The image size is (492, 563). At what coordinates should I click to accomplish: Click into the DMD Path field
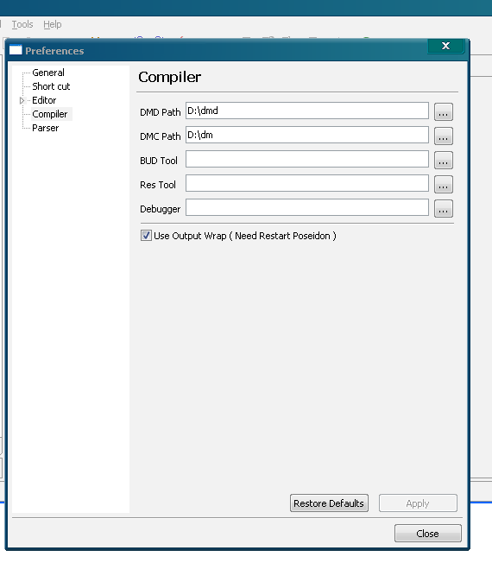point(307,111)
